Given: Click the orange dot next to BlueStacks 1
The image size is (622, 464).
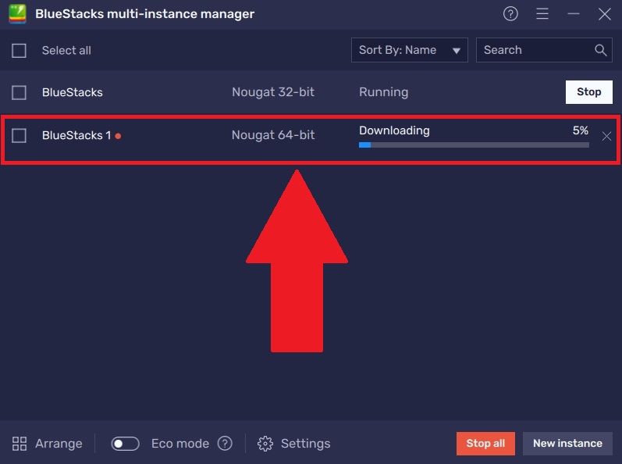Looking at the screenshot, I should [x=118, y=136].
